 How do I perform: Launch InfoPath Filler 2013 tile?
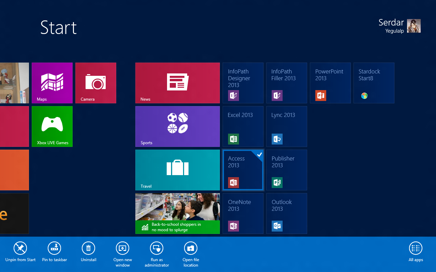pyautogui.click(x=287, y=83)
